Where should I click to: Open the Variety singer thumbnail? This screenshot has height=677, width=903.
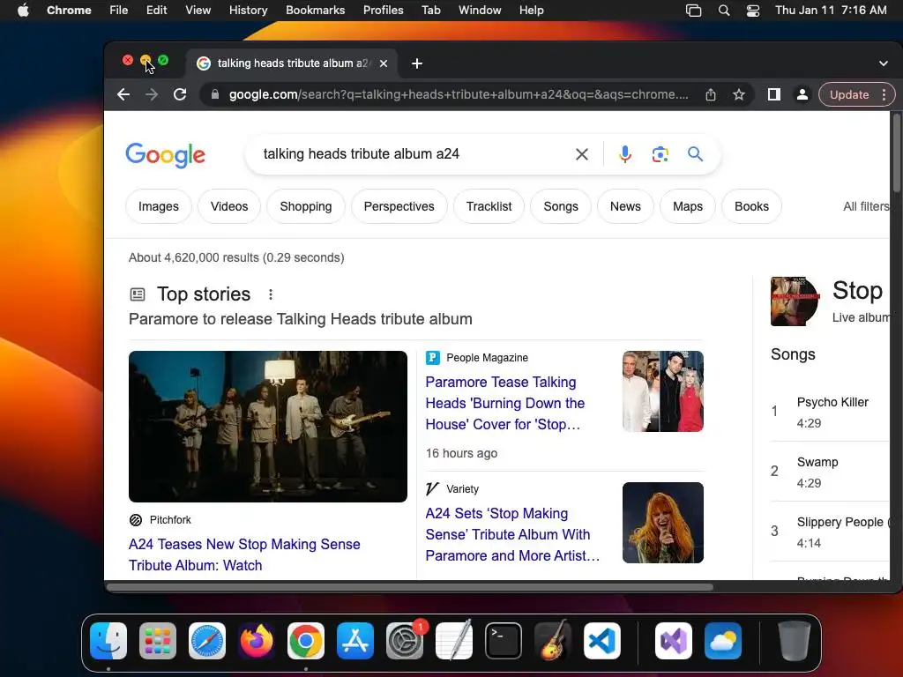coord(663,523)
